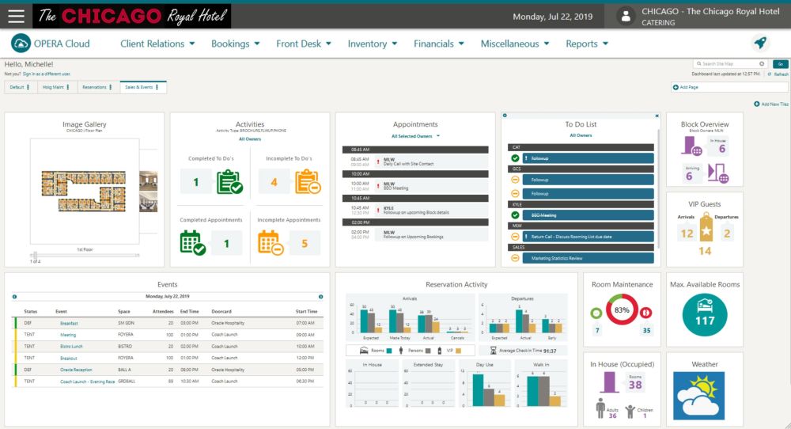Go to next day in Events tile

[x=321, y=297]
